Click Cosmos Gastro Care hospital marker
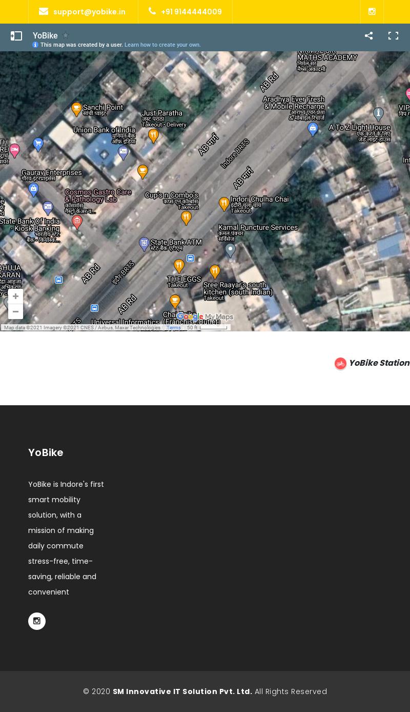 click(x=77, y=222)
